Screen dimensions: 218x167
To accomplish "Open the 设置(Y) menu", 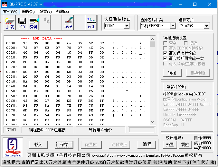I will point(45,12).
